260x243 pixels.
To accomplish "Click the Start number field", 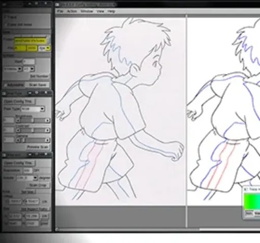I will pos(29,61).
